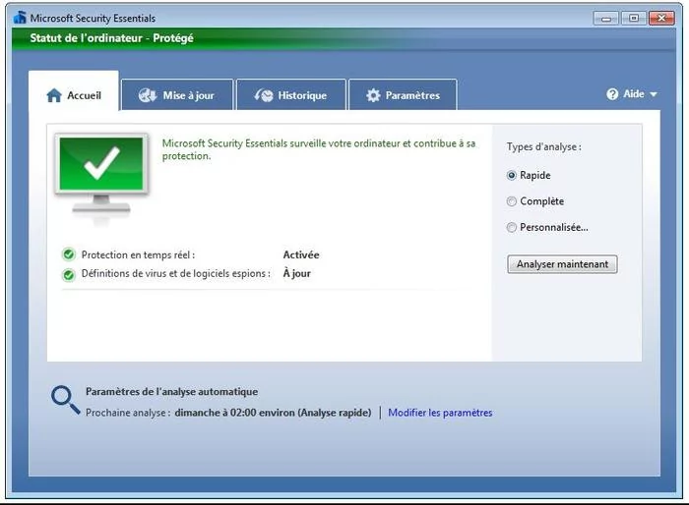
Task: Click 'Protection en temps réel :' label
Action: coord(138,254)
